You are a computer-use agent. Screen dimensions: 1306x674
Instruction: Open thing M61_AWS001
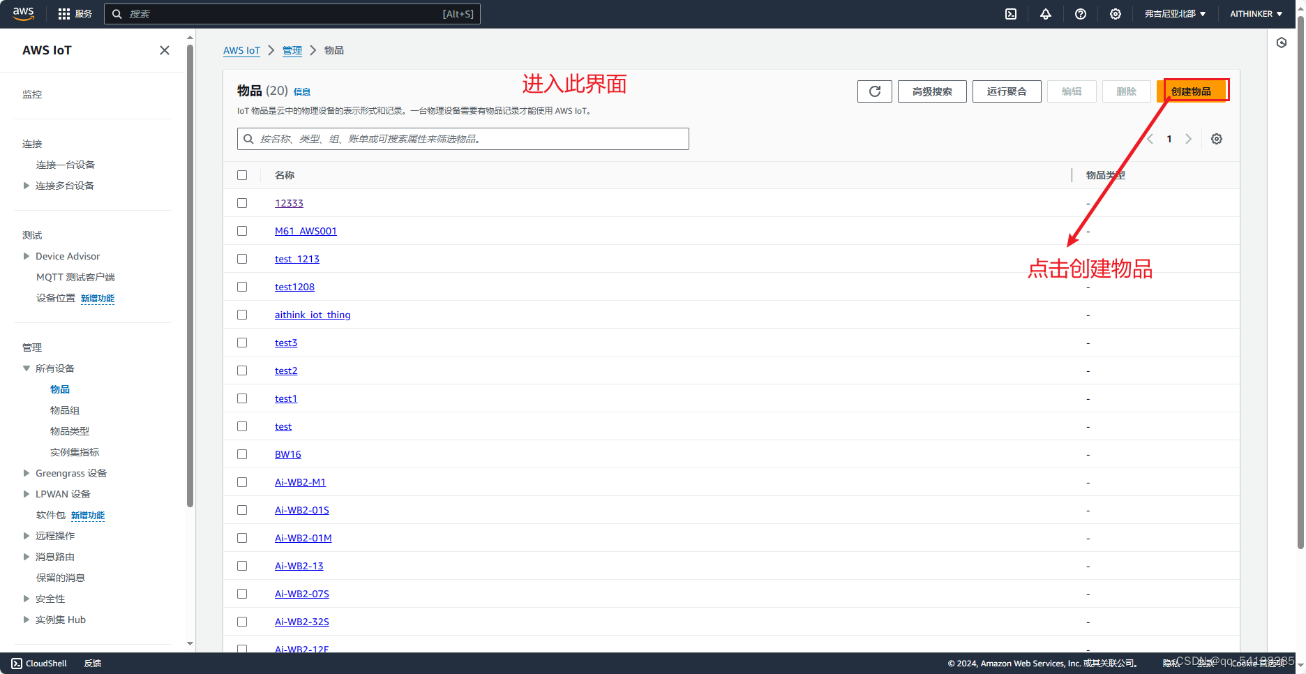(x=306, y=231)
